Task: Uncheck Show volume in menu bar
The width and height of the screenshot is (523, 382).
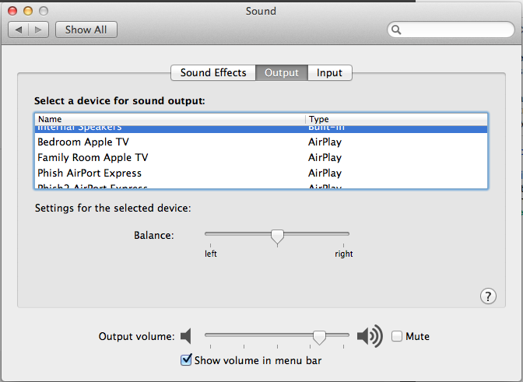Action: click(186, 360)
